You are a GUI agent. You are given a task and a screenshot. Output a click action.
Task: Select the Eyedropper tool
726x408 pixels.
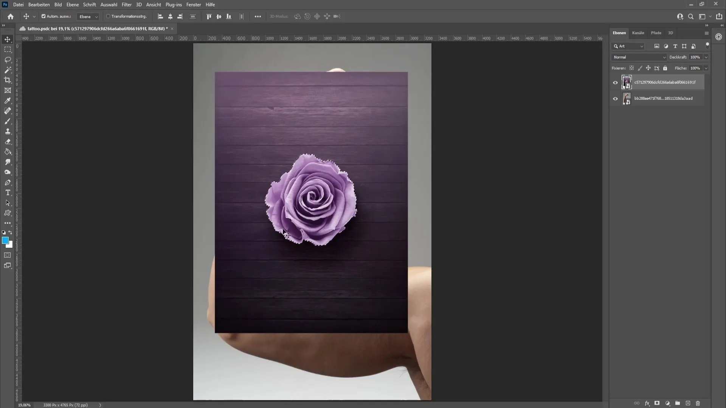coord(8,100)
